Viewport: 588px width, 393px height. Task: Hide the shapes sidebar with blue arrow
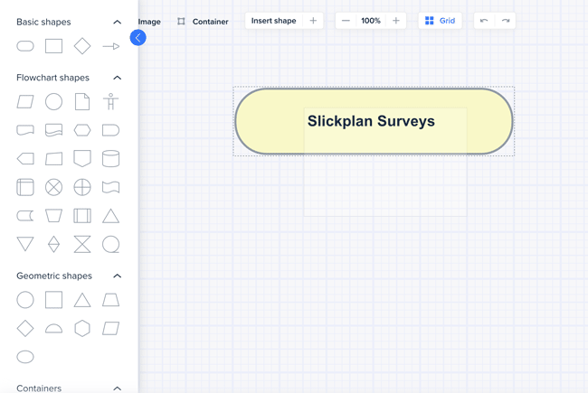point(138,37)
